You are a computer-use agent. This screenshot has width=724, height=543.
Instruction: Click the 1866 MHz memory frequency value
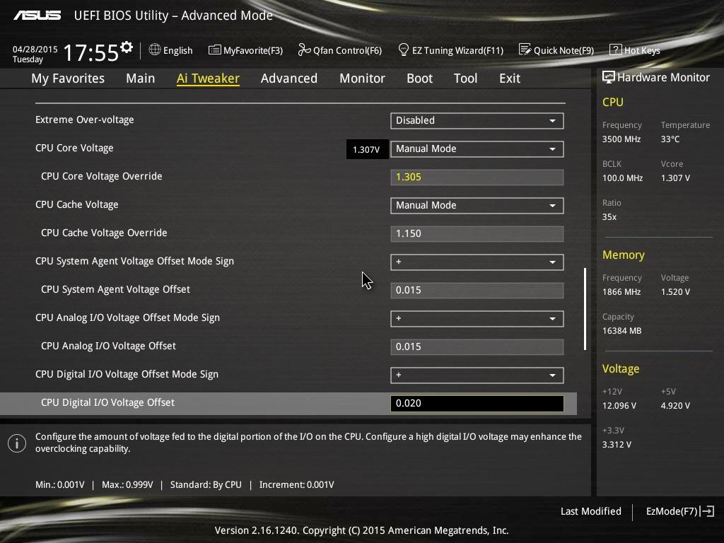621,292
